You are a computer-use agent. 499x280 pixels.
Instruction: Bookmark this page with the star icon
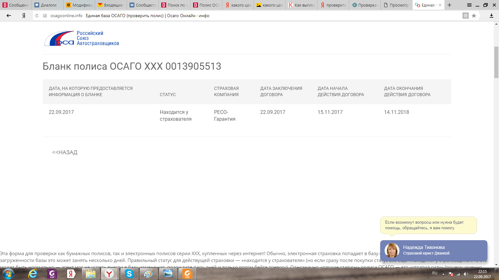tap(474, 16)
